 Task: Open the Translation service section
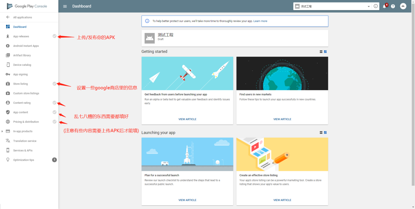point(27,141)
